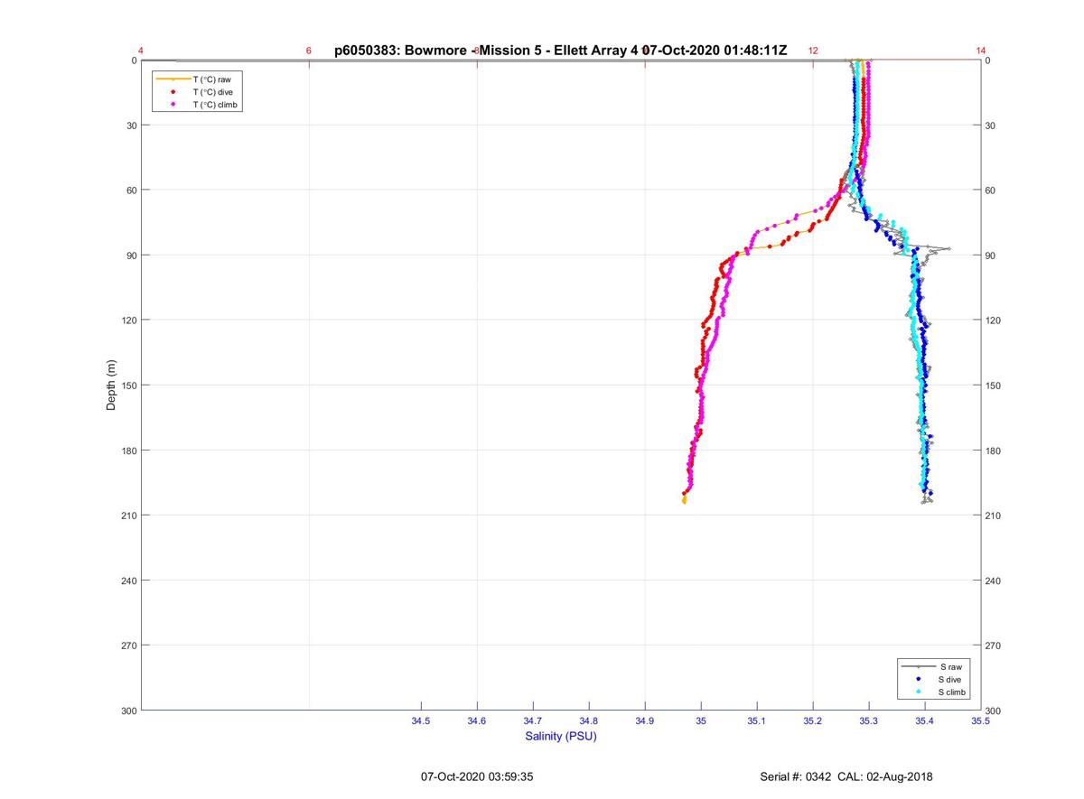The width and height of the screenshot is (1084, 799).
Task: Select the 'S raw' legend entry
Action: click(x=933, y=666)
